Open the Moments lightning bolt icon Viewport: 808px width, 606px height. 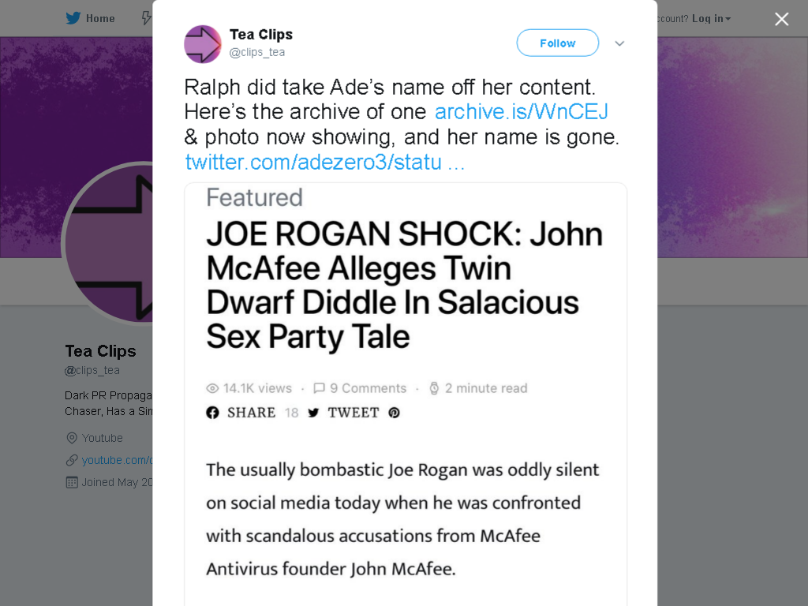click(x=147, y=19)
